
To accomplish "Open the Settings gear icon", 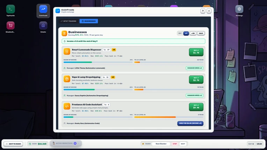I will [x=239, y=9].
